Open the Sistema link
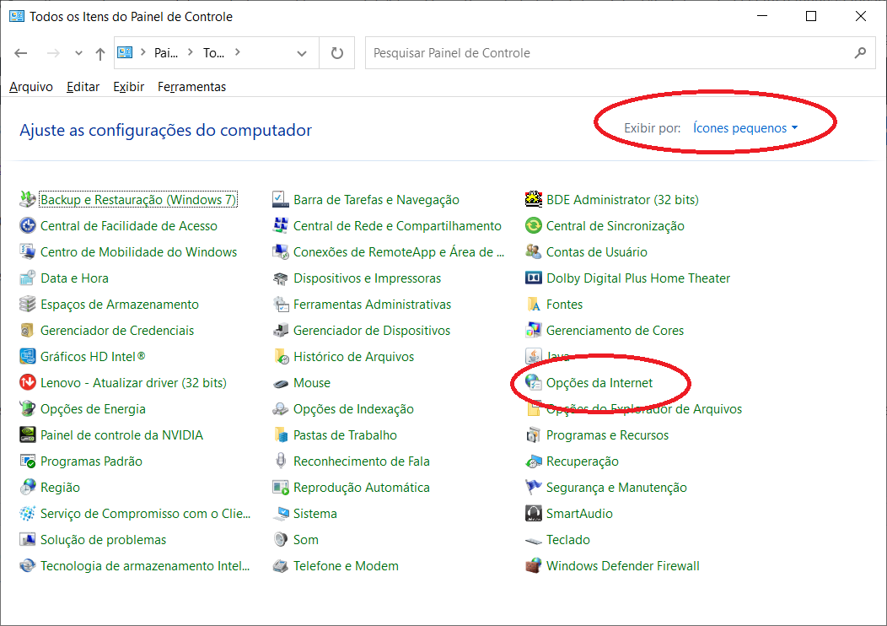The height and width of the screenshot is (626, 887). (x=315, y=513)
